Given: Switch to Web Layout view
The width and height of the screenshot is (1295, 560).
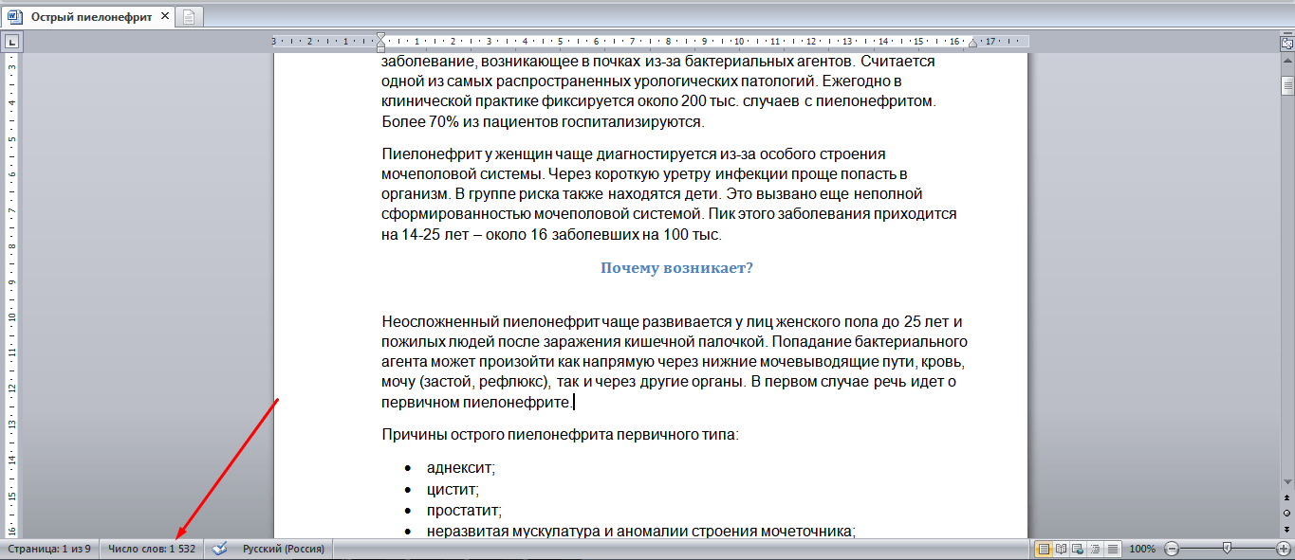Looking at the screenshot, I should (x=1079, y=549).
